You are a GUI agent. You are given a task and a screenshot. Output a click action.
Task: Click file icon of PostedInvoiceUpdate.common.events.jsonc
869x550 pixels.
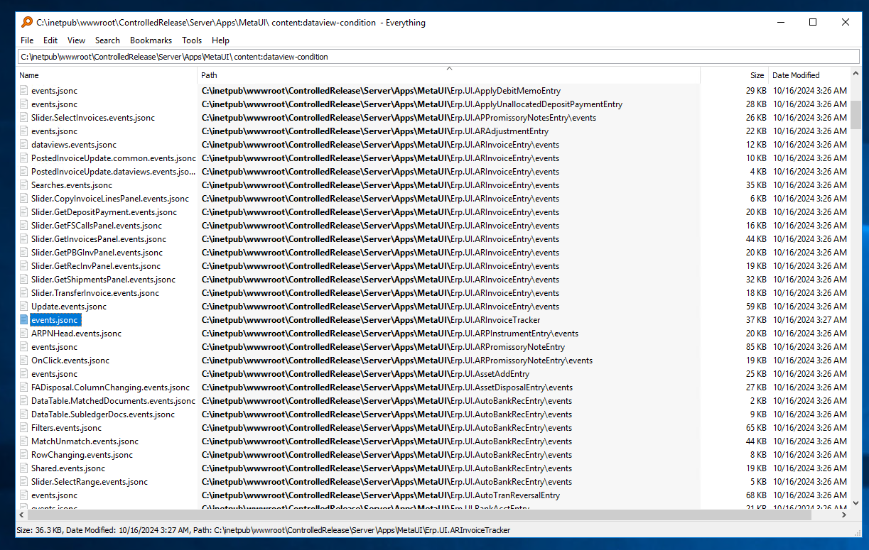click(23, 158)
